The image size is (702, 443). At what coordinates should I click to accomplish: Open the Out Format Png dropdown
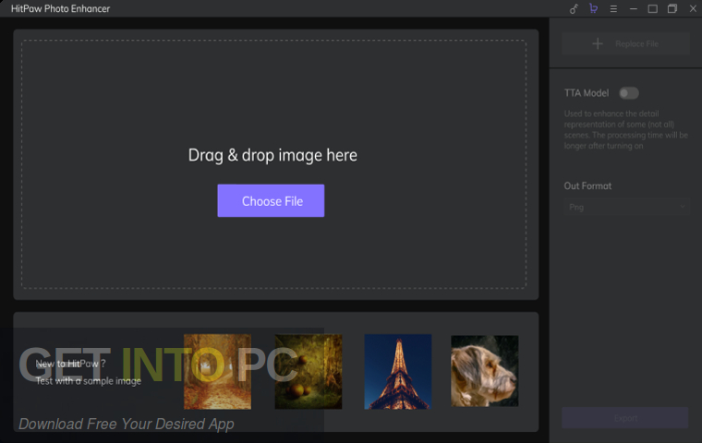click(626, 207)
